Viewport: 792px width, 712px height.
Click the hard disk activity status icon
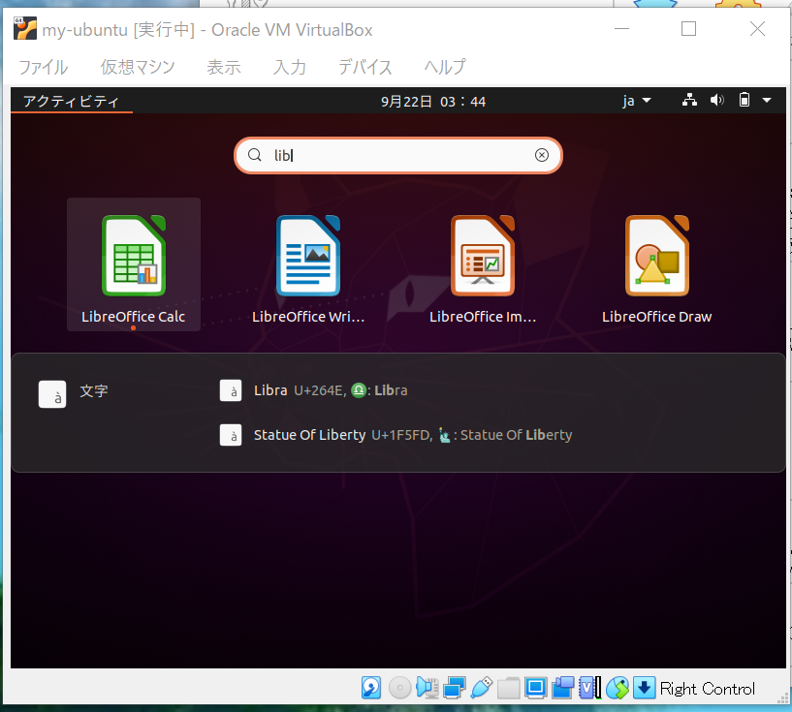click(371, 688)
